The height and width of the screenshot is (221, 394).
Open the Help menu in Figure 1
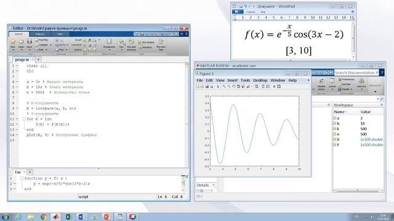292,80
